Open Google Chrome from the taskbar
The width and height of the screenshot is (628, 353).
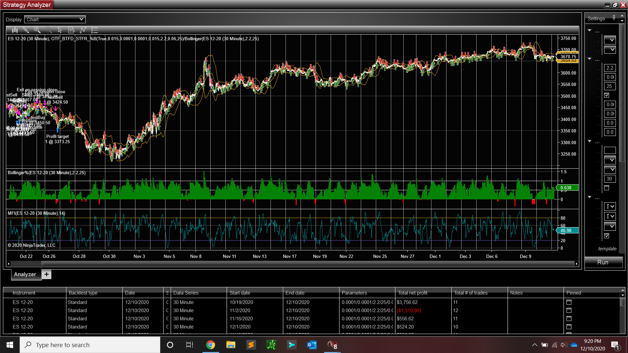click(x=210, y=345)
